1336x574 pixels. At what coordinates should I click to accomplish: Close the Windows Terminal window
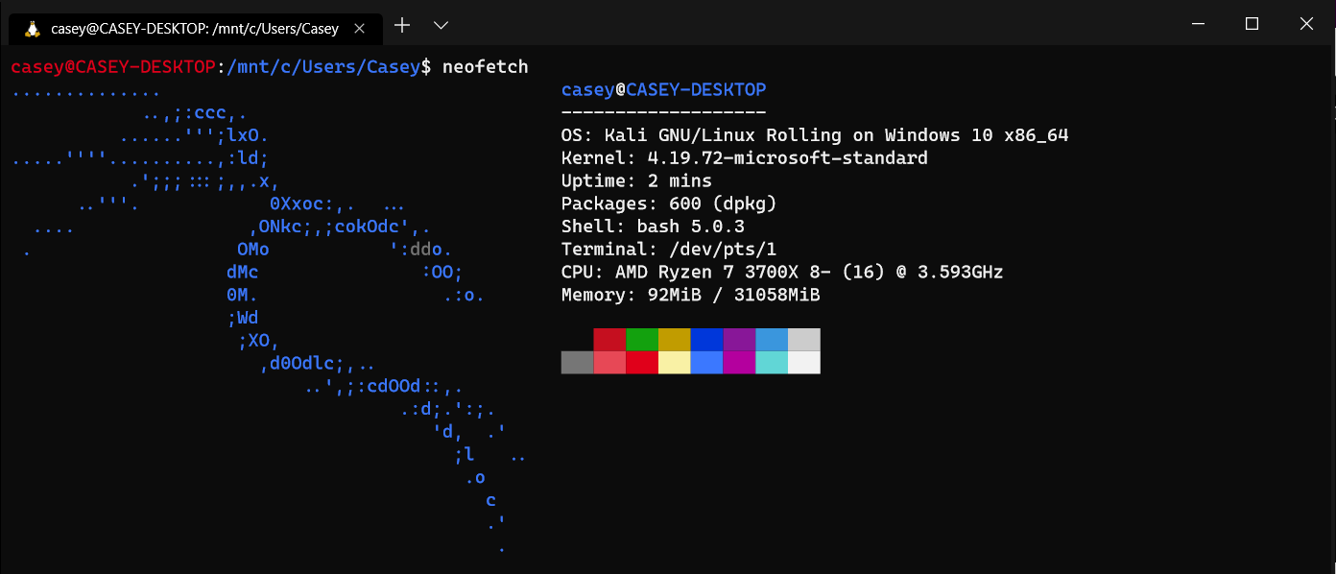pyautogui.click(x=1306, y=24)
